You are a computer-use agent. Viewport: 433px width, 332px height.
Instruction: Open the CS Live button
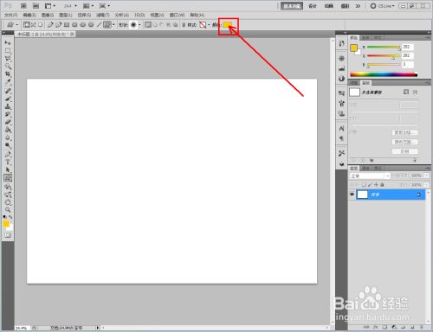383,6
